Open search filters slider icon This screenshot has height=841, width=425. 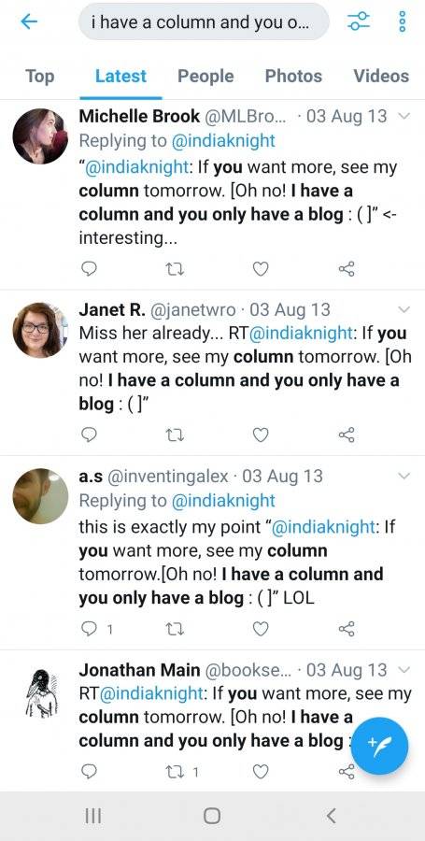[x=358, y=21]
